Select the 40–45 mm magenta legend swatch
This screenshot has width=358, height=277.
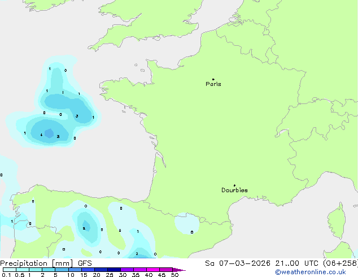152,270
